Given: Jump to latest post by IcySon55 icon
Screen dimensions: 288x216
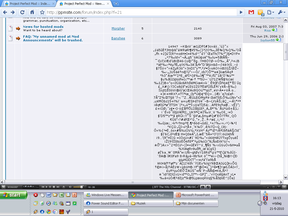Looking at the screenshot, I should [x=278, y=40].
